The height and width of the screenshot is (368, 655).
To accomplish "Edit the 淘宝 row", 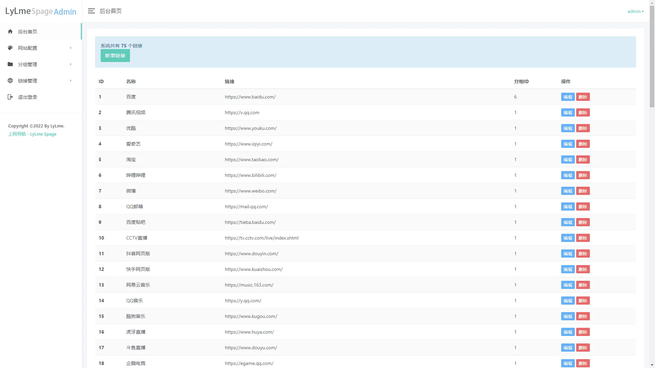I will coord(568,159).
